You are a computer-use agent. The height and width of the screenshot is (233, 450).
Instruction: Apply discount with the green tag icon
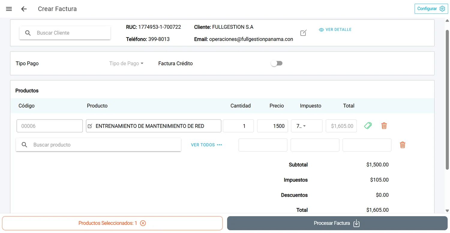tap(368, 126)
